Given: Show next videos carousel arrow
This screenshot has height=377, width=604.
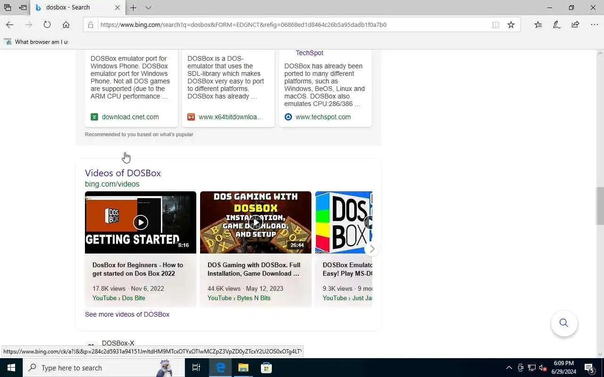Looking at the screenshot, I should [372, 249].
